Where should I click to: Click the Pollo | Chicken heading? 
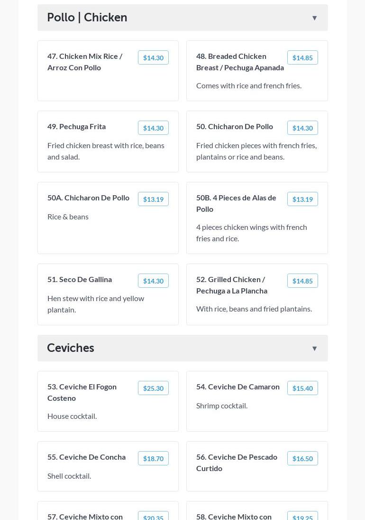point(87,18)
